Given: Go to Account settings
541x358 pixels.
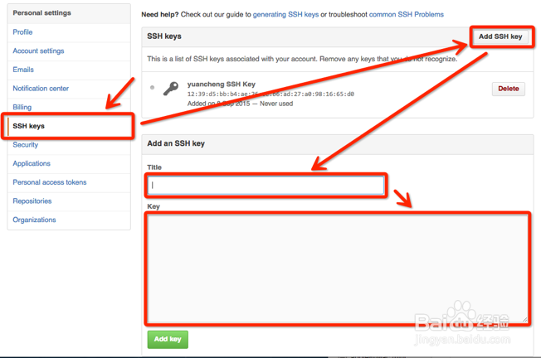Looking at the screenshot, I should pyautogui.click(x=38, y=51).
